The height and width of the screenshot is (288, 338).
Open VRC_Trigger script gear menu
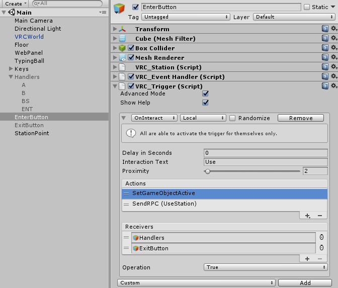click(334, 86)
